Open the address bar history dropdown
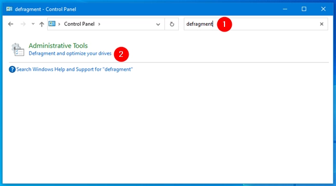 click(158, 24)
